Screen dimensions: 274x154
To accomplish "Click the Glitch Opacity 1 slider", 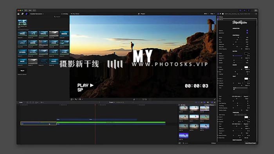I will click(x=238, y=56).
